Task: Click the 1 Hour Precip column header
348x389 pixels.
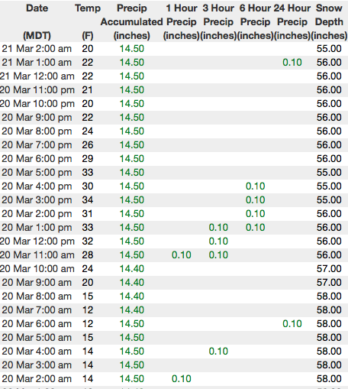Action: coord(182,21)
